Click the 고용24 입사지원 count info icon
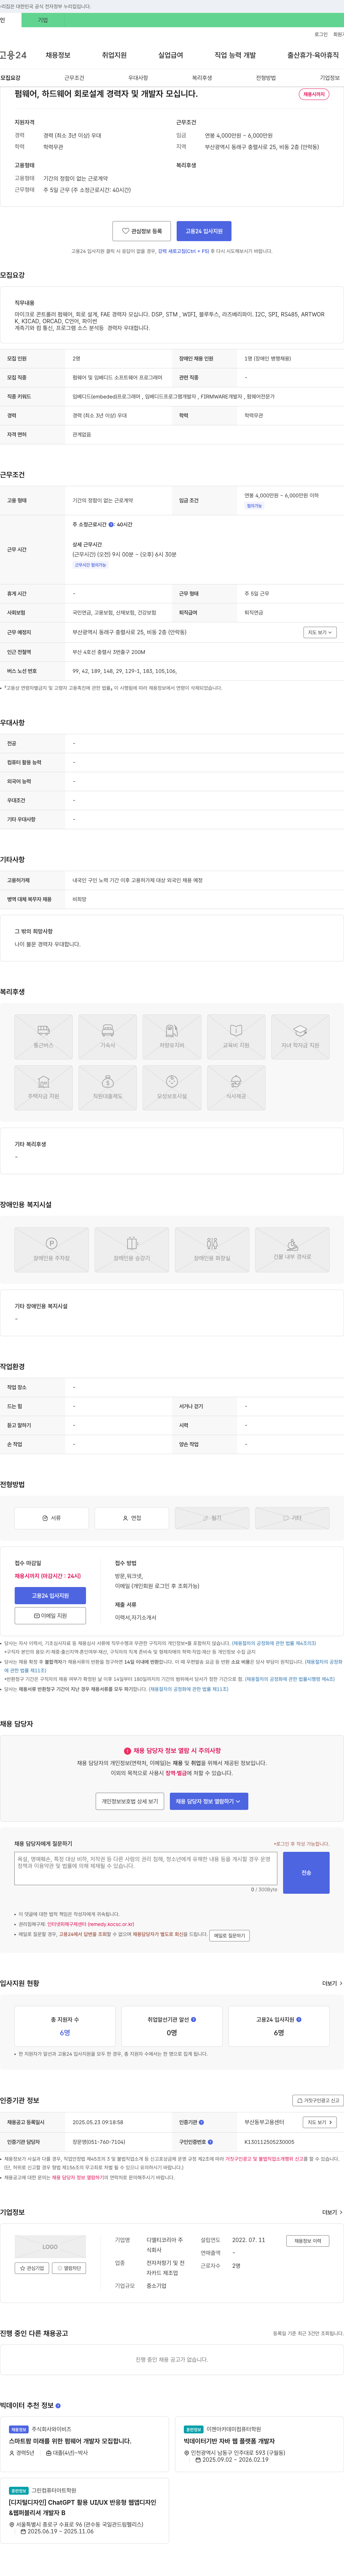Viewport: 344px width, 2576px height. [x=299, y=2019]
